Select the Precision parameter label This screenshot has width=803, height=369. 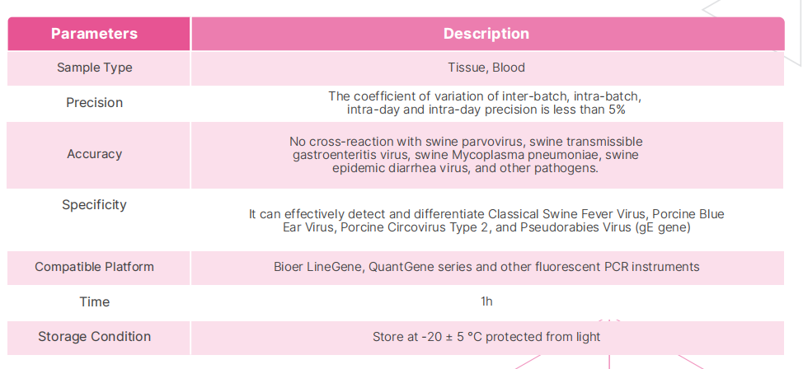pos(94,103)
